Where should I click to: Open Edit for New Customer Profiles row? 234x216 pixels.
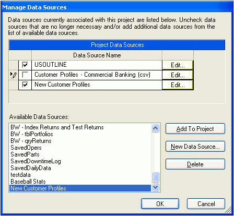point(178,85)
